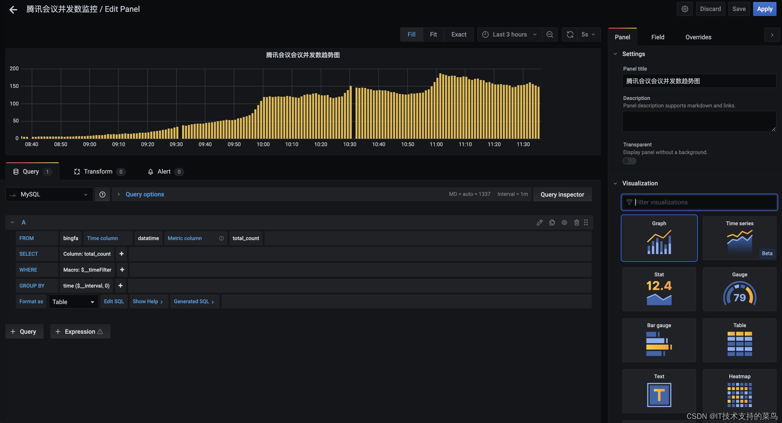
Task: Toggle query A visibility eye icon
Action: tap(564, 222)
